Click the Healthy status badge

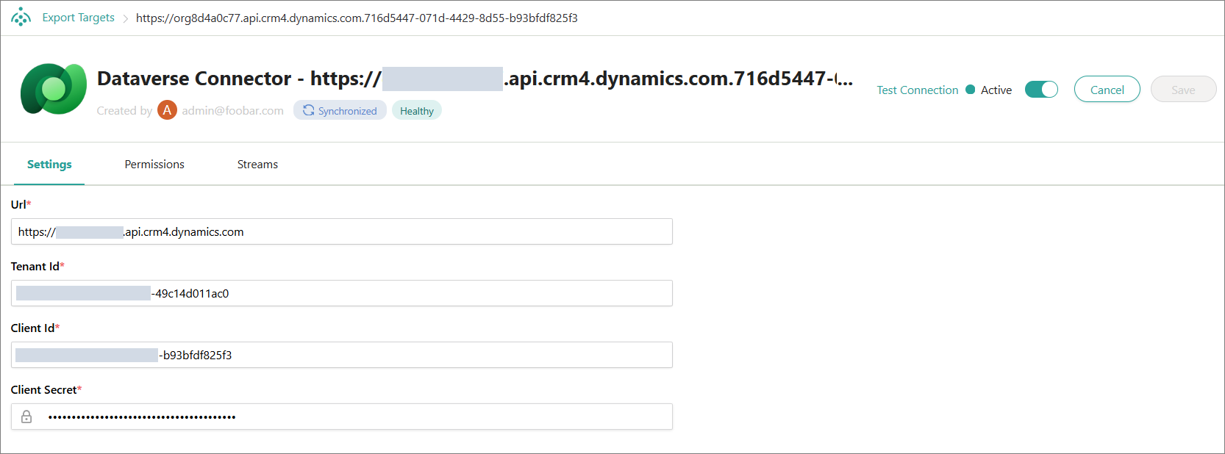(417, 110)
